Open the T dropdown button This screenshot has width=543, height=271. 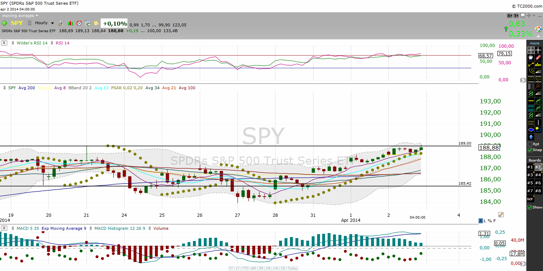(516, 16)
